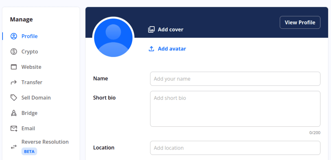This screenshot has height=160, width=331.
Task: Click the Add cover text link
Action: (x=170, y=30)
